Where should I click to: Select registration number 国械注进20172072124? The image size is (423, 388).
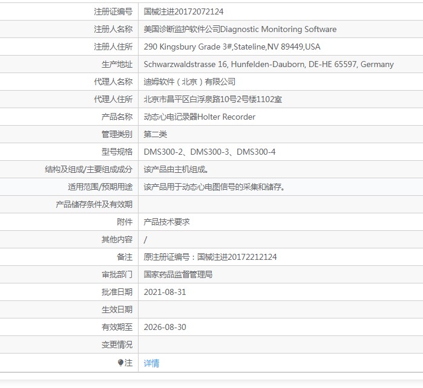click(183, 11)
